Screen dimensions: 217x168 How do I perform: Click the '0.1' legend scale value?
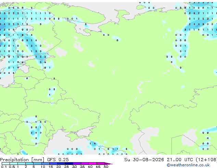click(x=4, y=167)
